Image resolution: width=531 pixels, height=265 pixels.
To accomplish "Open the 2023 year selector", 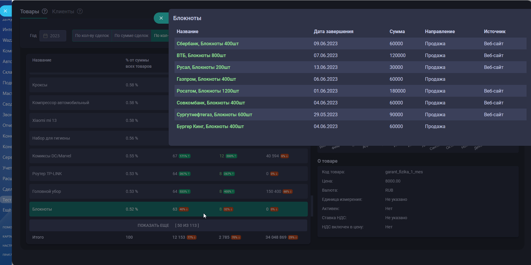I will pyautogui.click(x=53, y=36).
